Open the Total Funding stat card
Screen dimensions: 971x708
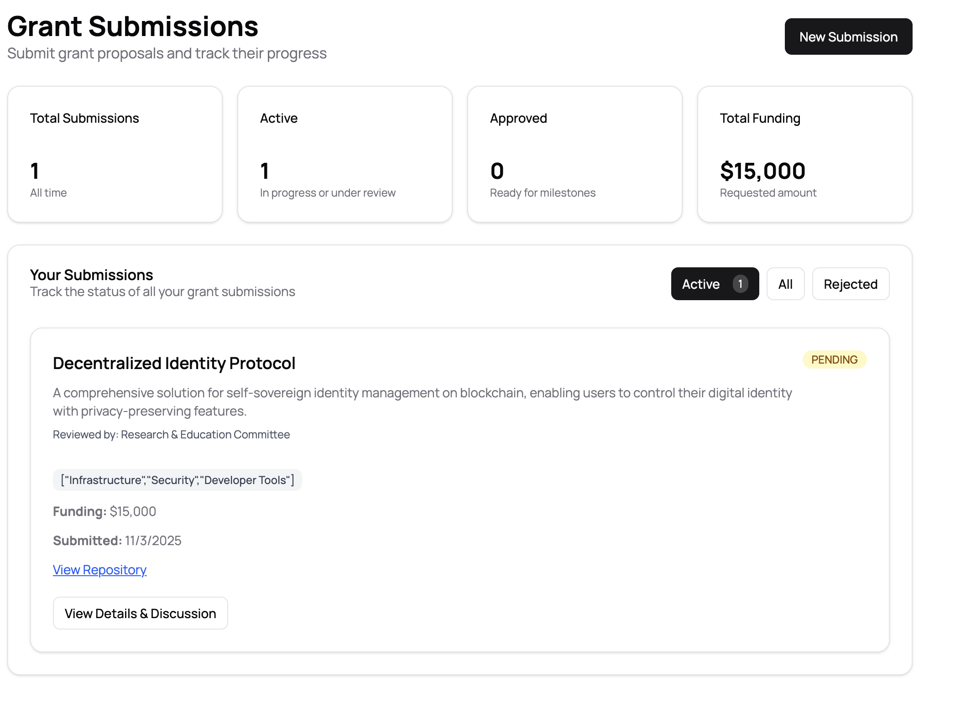click(x=804, y=155)
